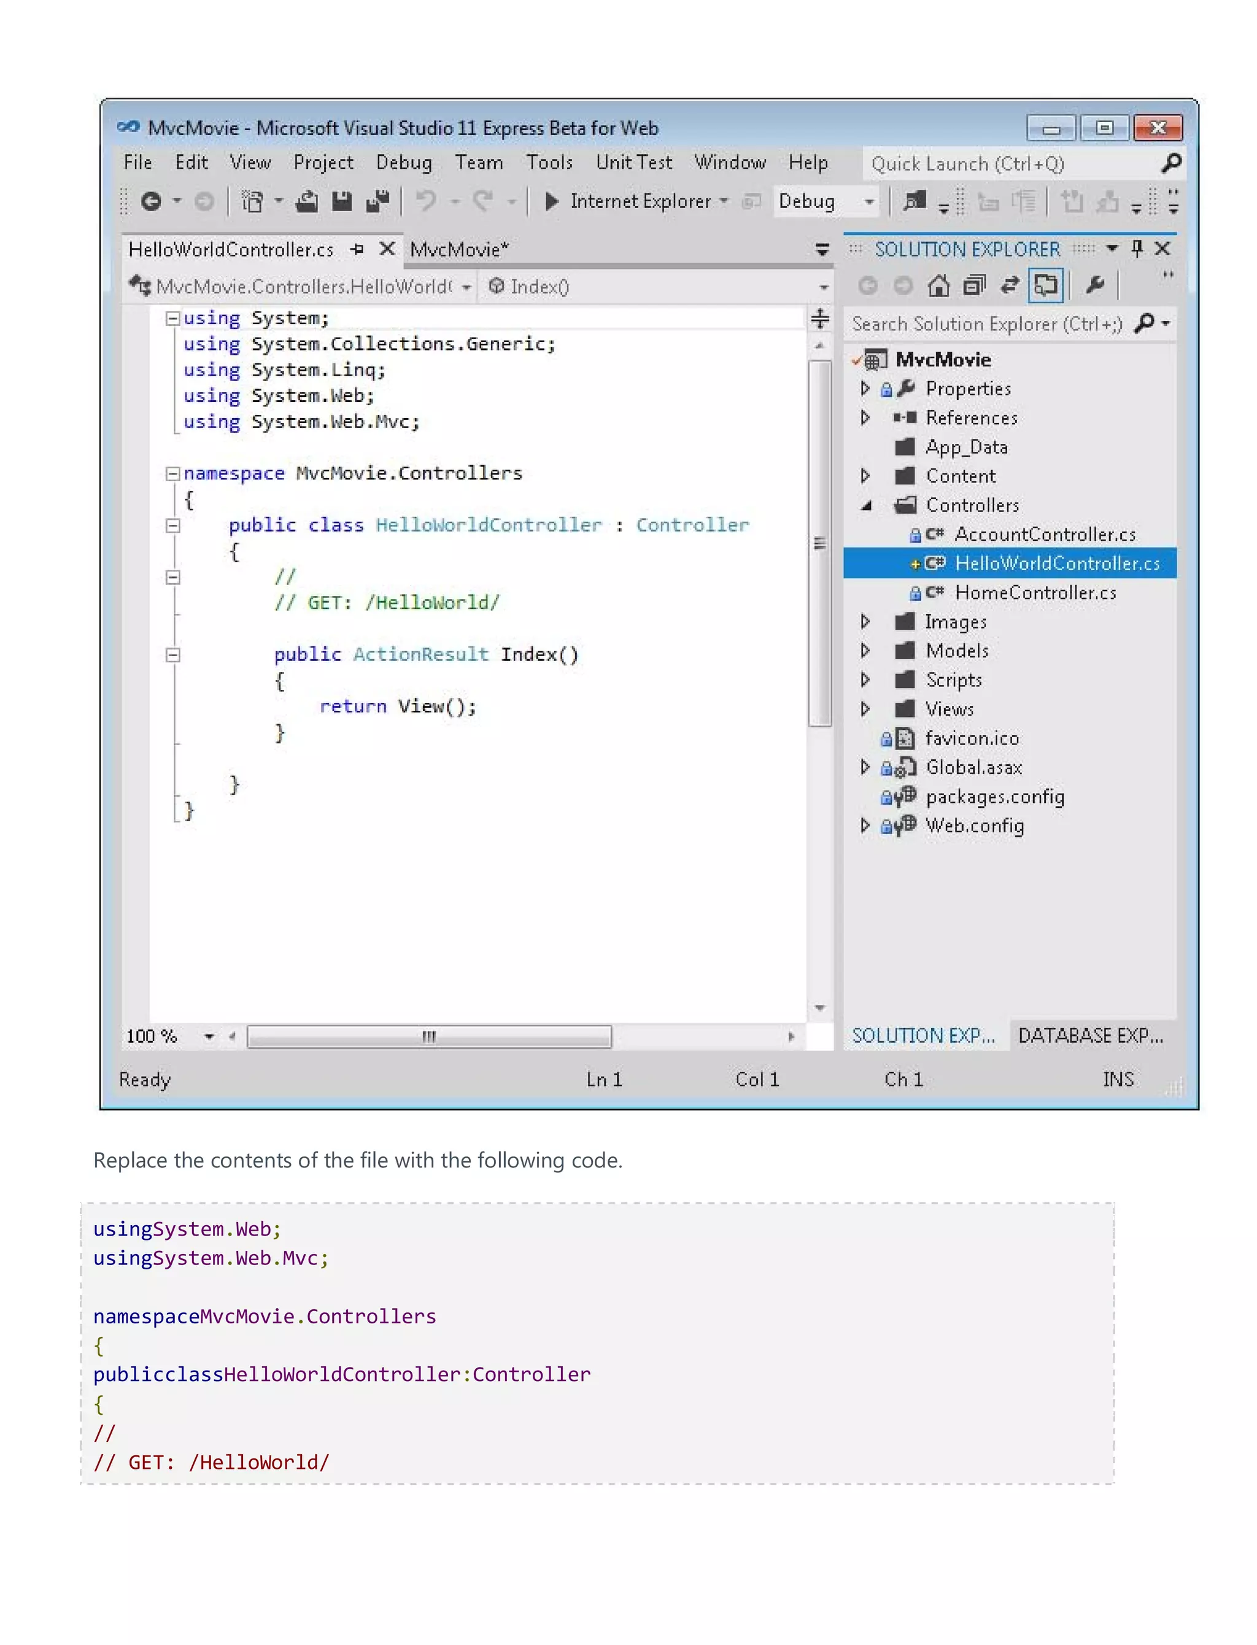Click the Refresh icon in Solution Explorer toolbar
The image size is (1257, 1645).
click(x=1010, y=285)
